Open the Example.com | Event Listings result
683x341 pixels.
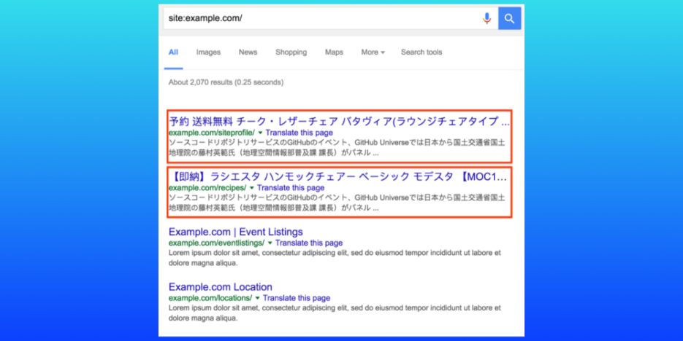click(x=236, y=232)
